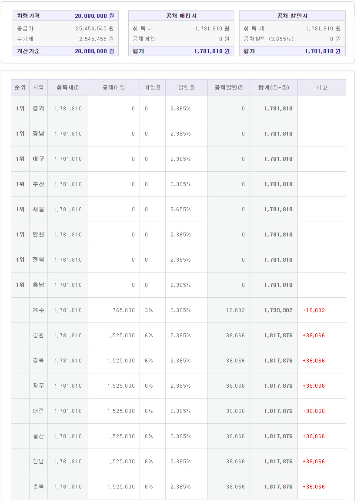Select the 전북 region cell
The height and width of the screenshot is (502, 357).
pyautogui.click(x=38, y=259)
